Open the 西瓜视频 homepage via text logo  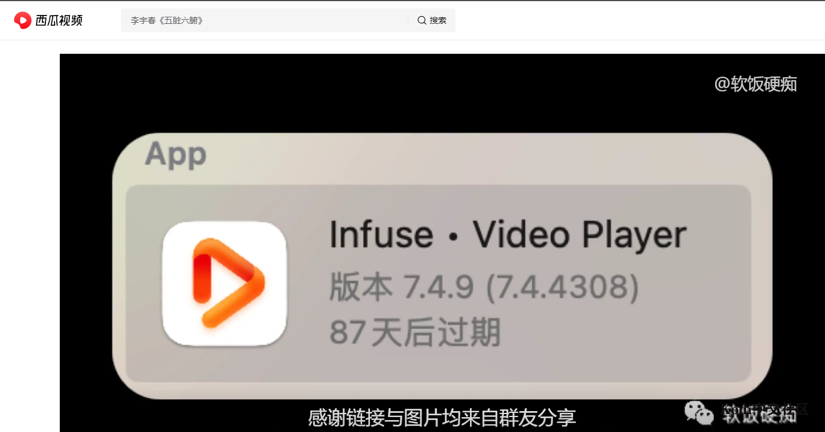pyautogui.click(x=59, y=20)
